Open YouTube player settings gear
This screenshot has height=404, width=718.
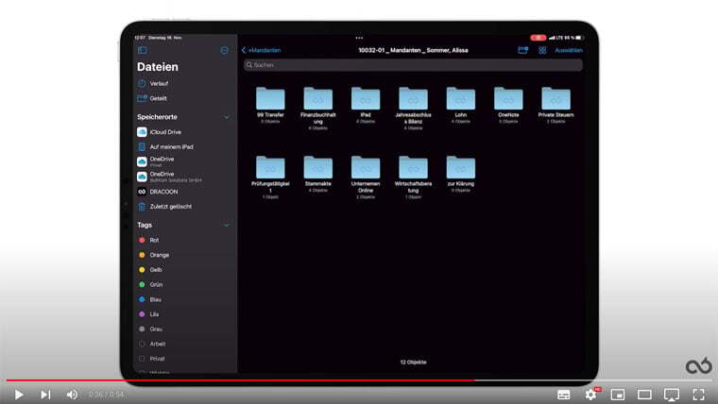(x=590, y=394)
